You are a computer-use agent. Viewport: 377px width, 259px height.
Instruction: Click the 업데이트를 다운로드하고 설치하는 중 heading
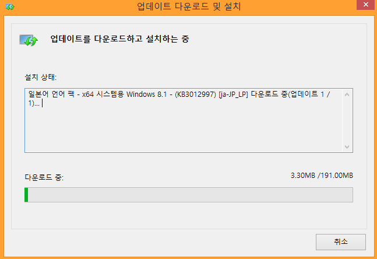click(x=119, y=38)
